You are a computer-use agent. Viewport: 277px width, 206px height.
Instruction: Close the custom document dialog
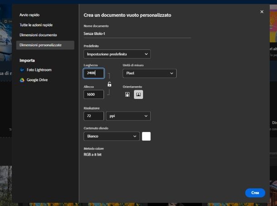[262, 12]
